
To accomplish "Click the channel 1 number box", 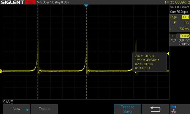I will point(173,36).
